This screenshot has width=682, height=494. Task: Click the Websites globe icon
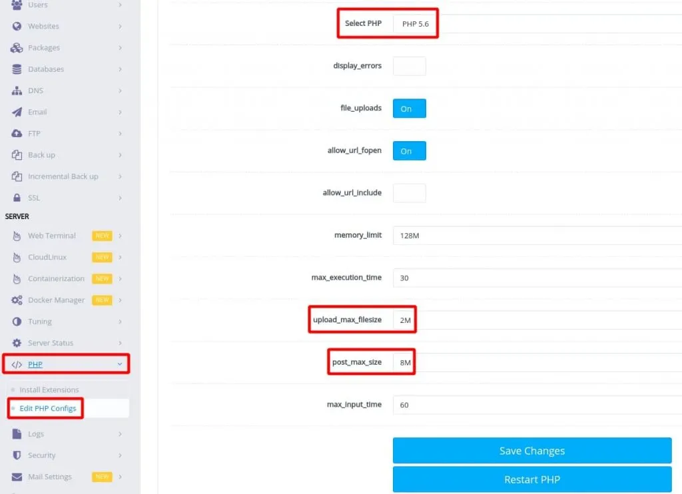pyautogui.click(x=17, y=27)
